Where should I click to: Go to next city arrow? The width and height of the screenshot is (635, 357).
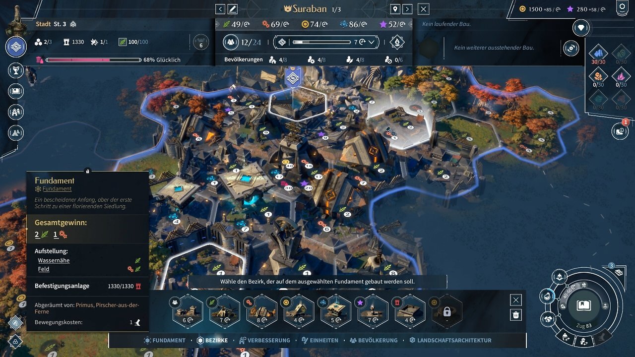point(407,9)
